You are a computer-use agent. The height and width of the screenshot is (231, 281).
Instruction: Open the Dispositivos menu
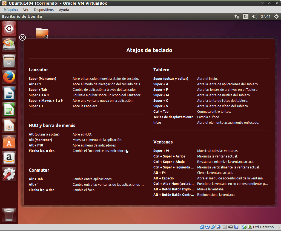(44, 10)
